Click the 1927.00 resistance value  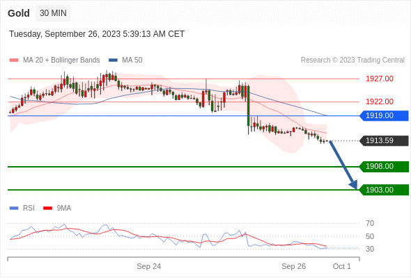(380, 79)
